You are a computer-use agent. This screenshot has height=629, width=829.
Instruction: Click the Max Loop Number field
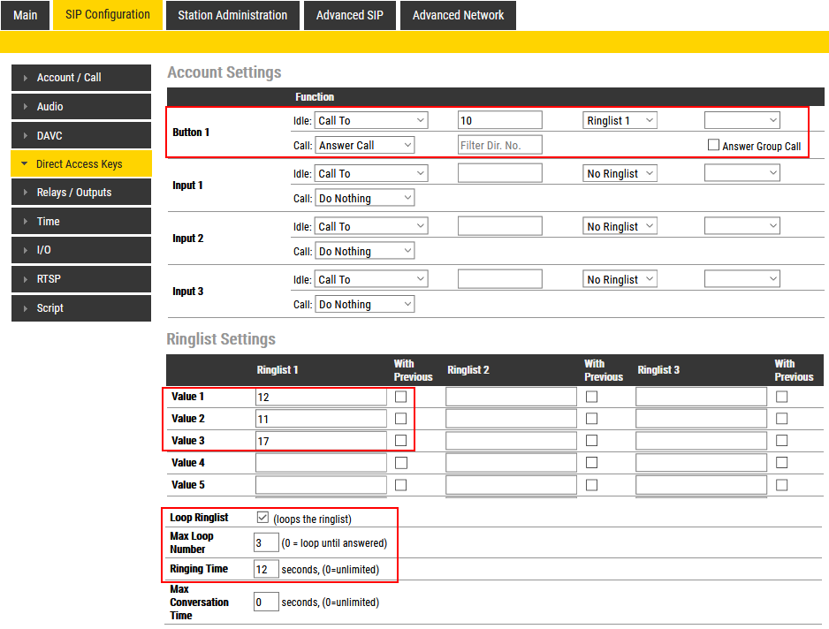[x=266, y=542]
